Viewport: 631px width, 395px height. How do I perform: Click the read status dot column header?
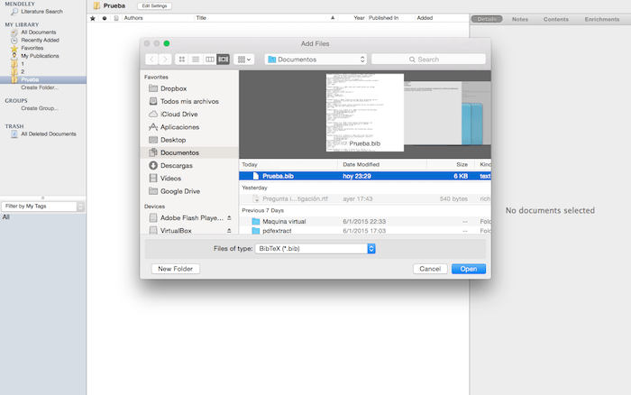pos(105,18)
